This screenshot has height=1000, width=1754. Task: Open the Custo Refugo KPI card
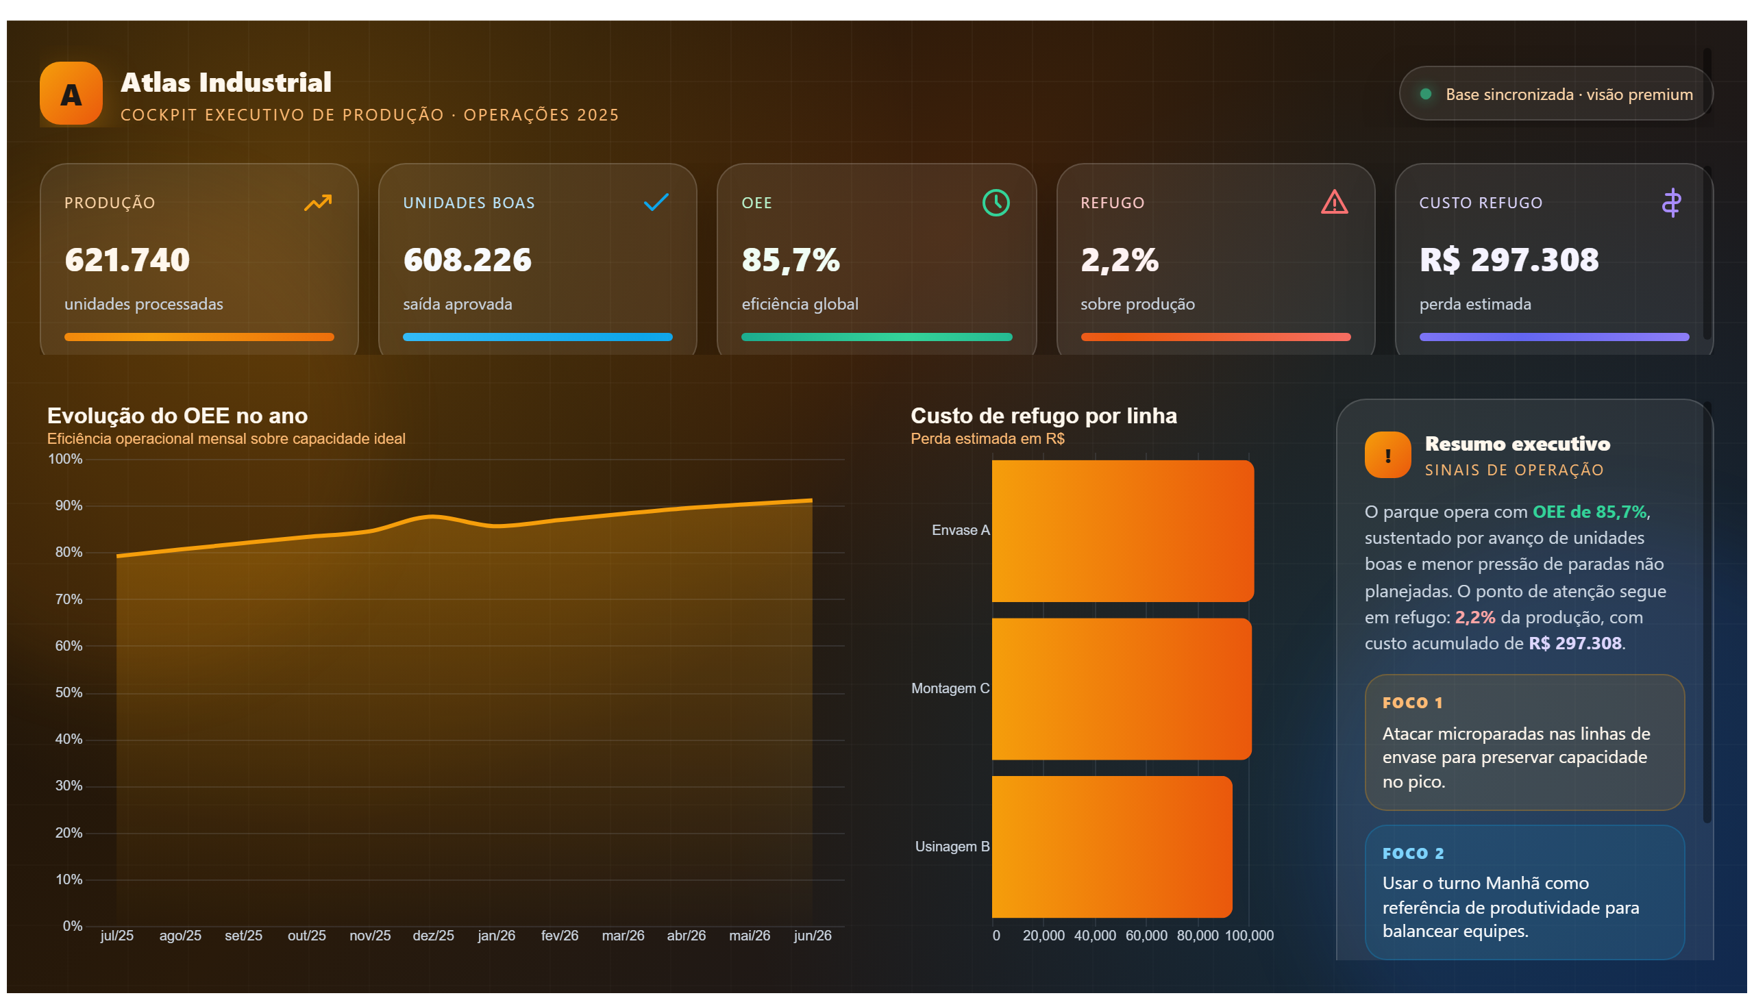coord(1554,260)
